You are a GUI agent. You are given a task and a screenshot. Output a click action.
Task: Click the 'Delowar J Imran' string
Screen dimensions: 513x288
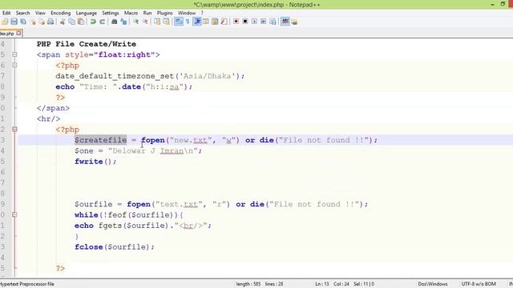tap(148, 151)
